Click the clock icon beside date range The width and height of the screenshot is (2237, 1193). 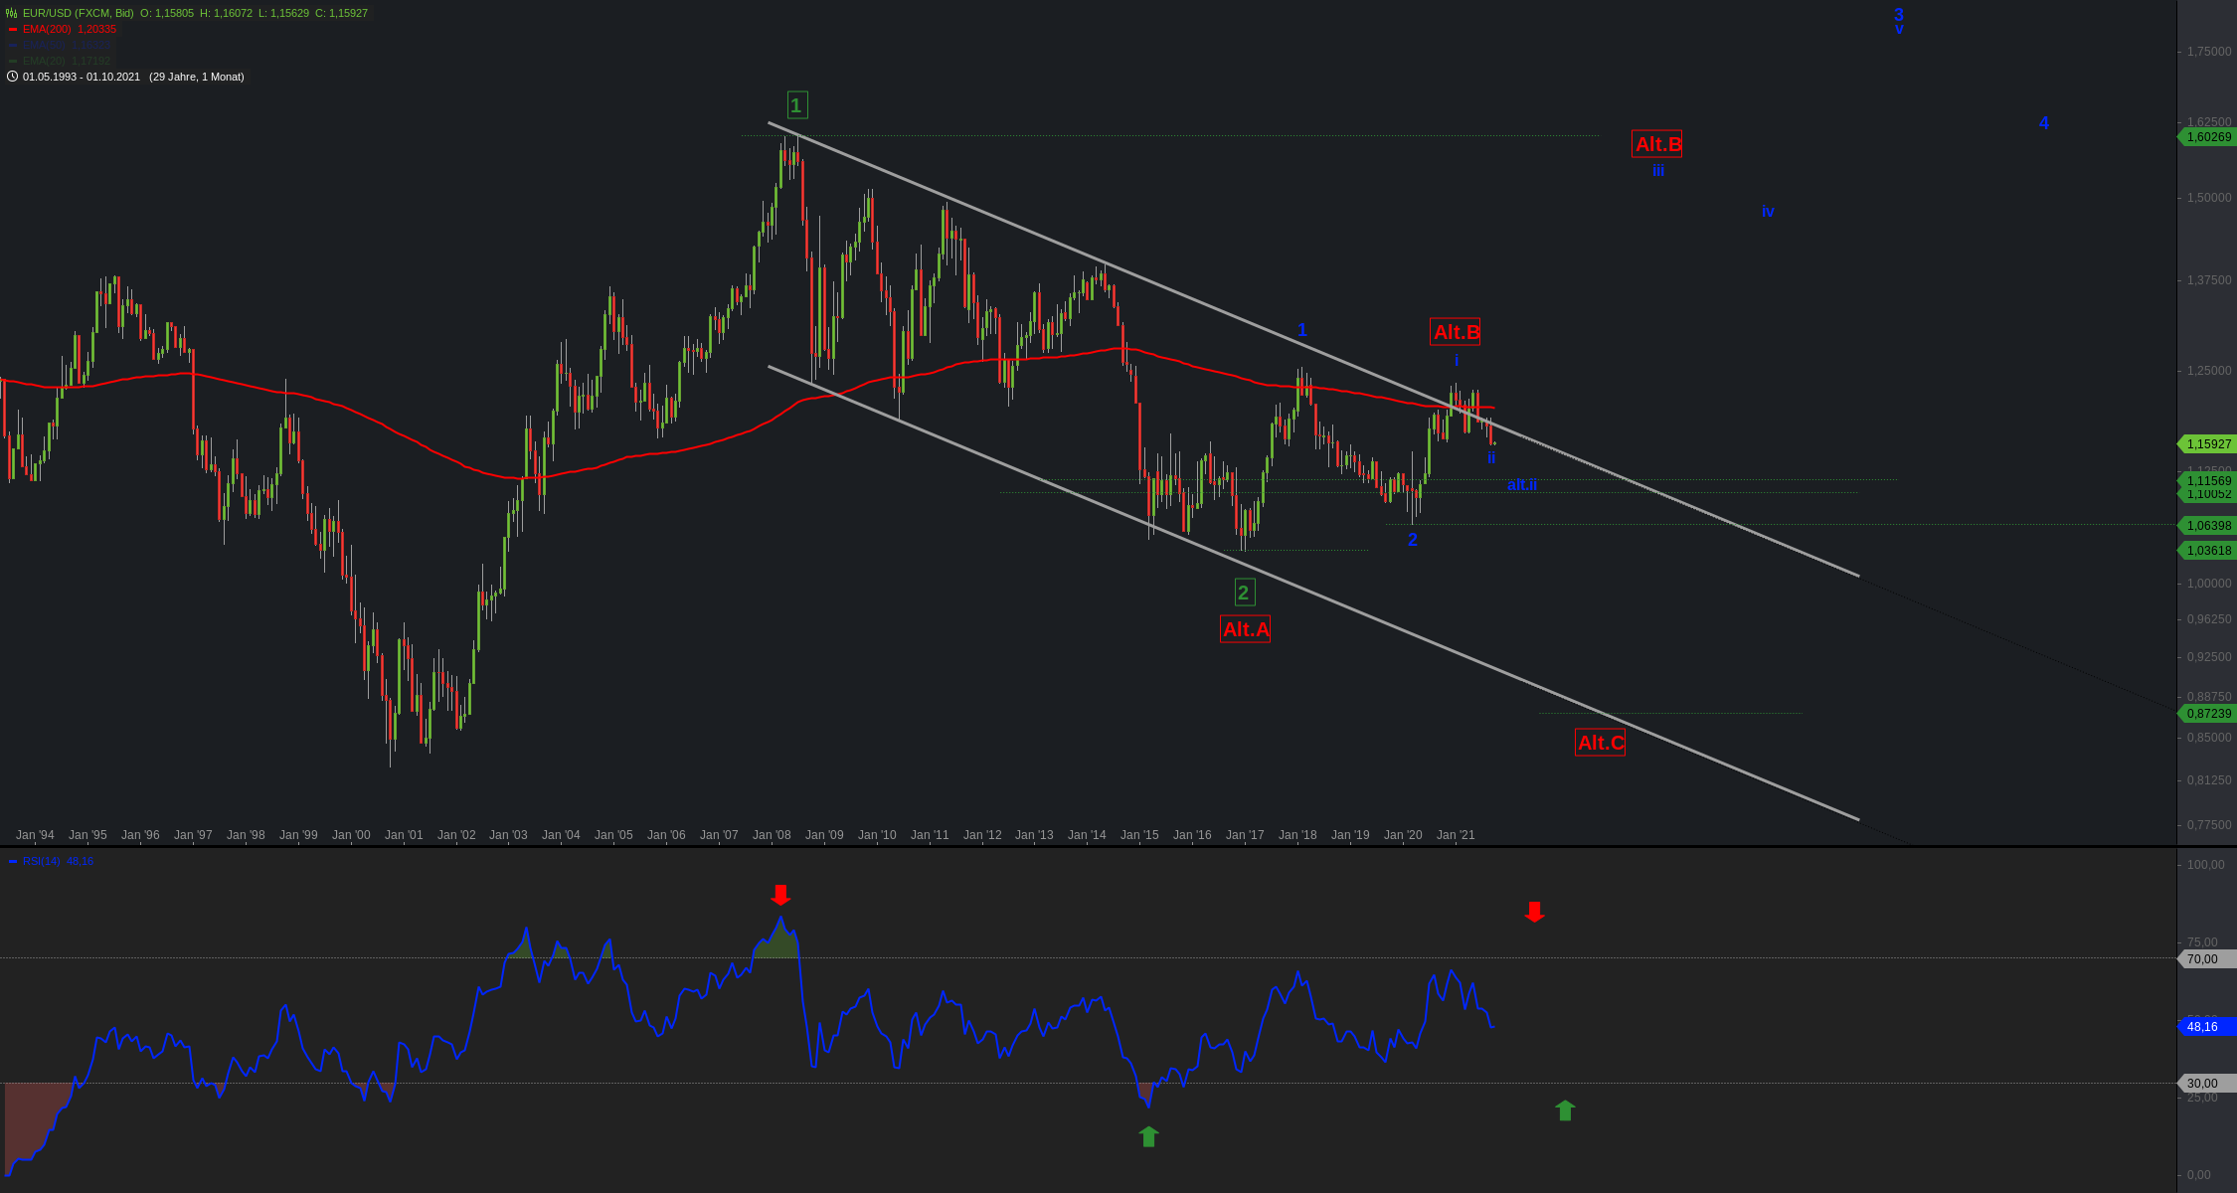coord(12,77)
